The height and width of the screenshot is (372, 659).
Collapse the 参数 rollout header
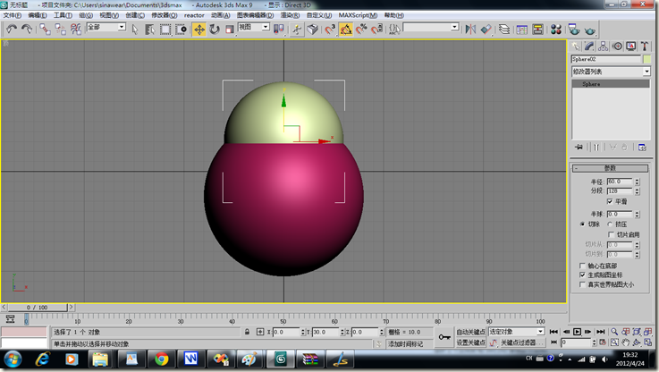coord(610,168)
